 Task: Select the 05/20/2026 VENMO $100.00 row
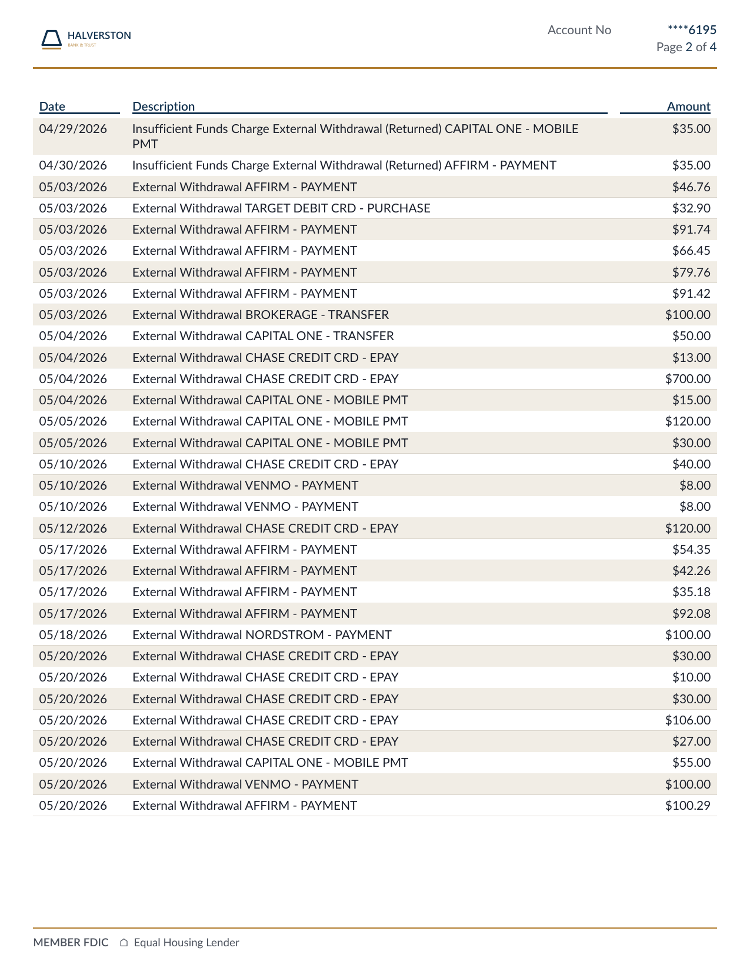[x=375, y=784]
